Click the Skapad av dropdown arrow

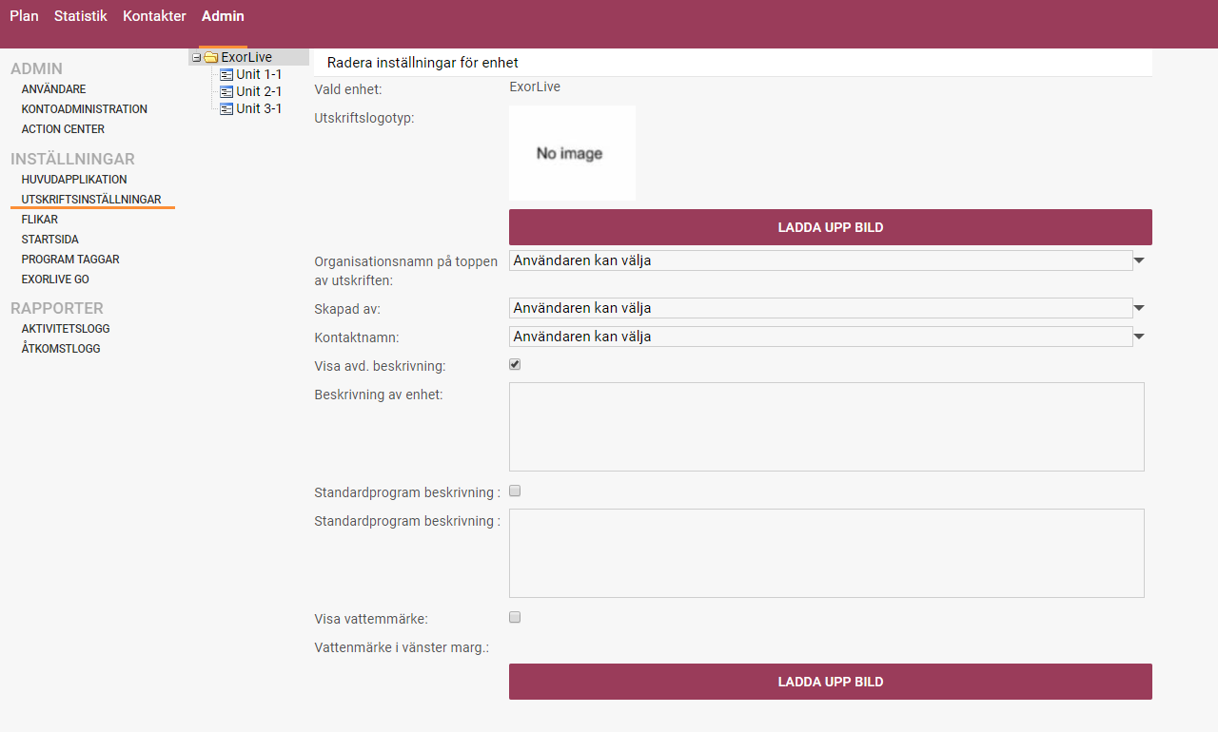click(x=1139, y=307)
